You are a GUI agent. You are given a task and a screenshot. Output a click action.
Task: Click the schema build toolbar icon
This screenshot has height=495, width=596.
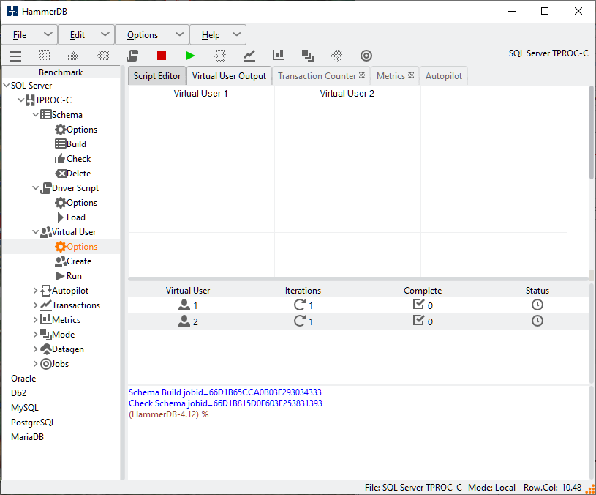tap(45, 56)
